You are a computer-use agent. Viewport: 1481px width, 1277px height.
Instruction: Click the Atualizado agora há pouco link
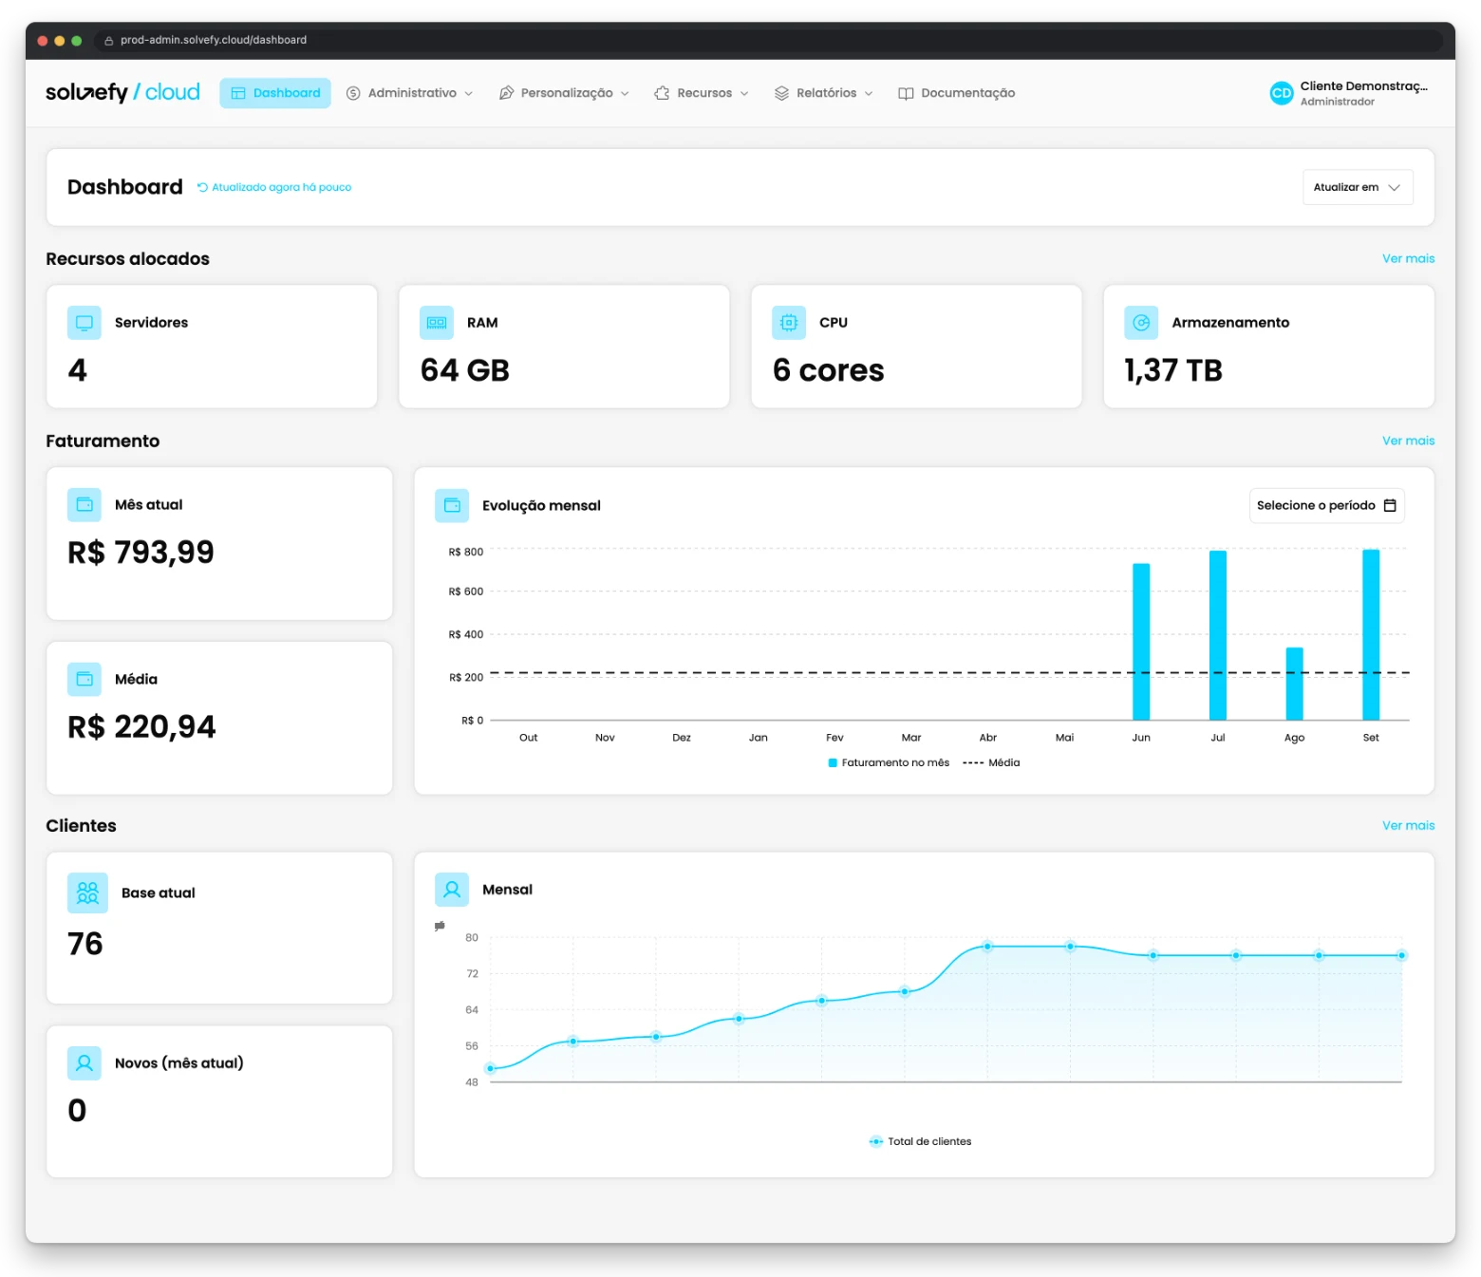[x=274, y=187]
